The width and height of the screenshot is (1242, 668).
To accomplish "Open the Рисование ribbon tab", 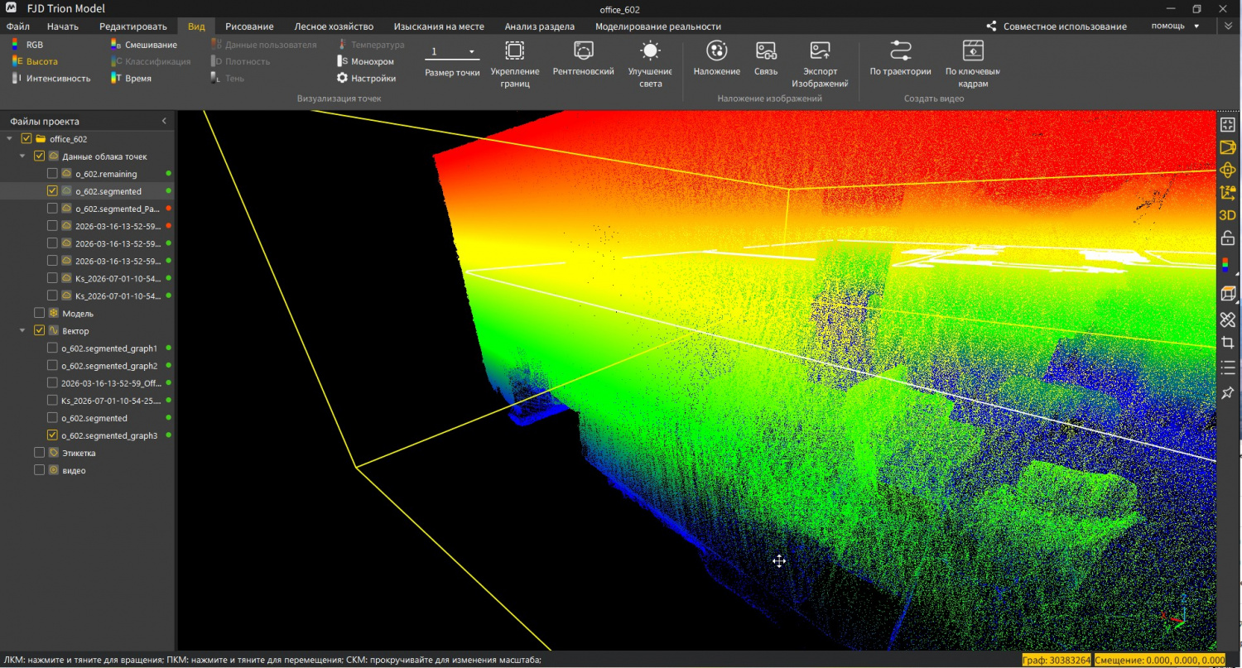I will click(x=249, y=26).
